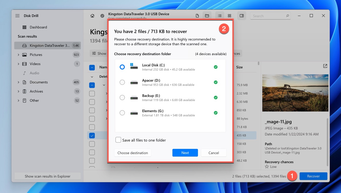Expand the Documents category
Viewport: 341px width, 193px height.
click(x=18, y=82)
